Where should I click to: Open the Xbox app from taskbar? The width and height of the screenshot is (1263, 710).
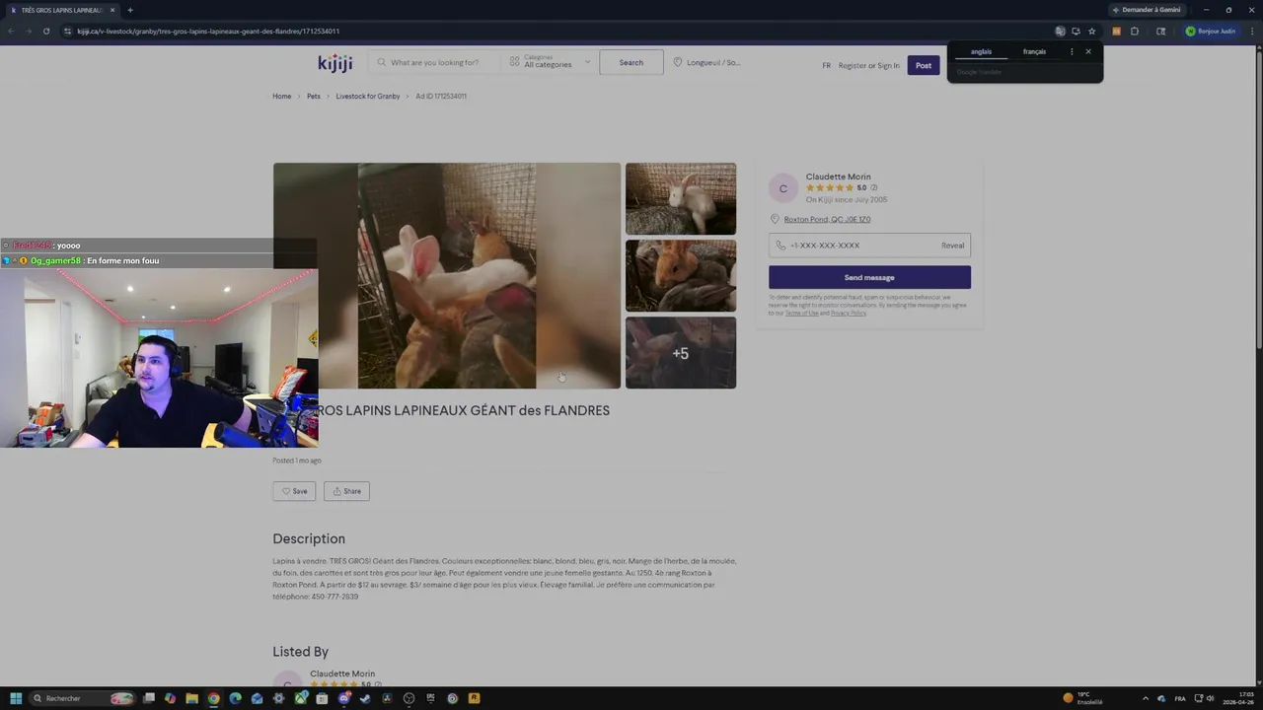click(300, 698)
